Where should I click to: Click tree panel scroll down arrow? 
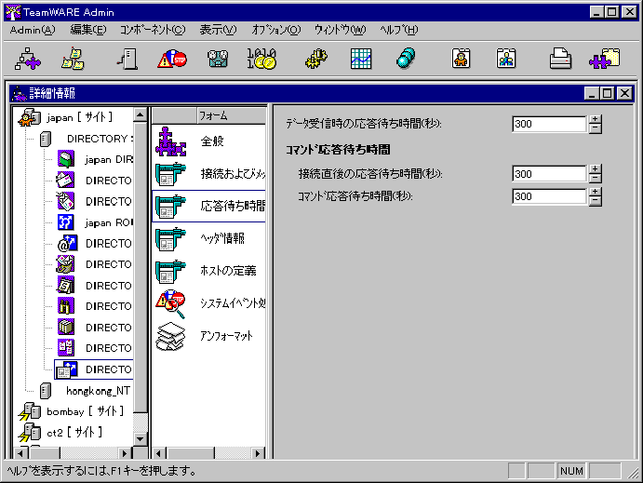click(x=140, y=438)
